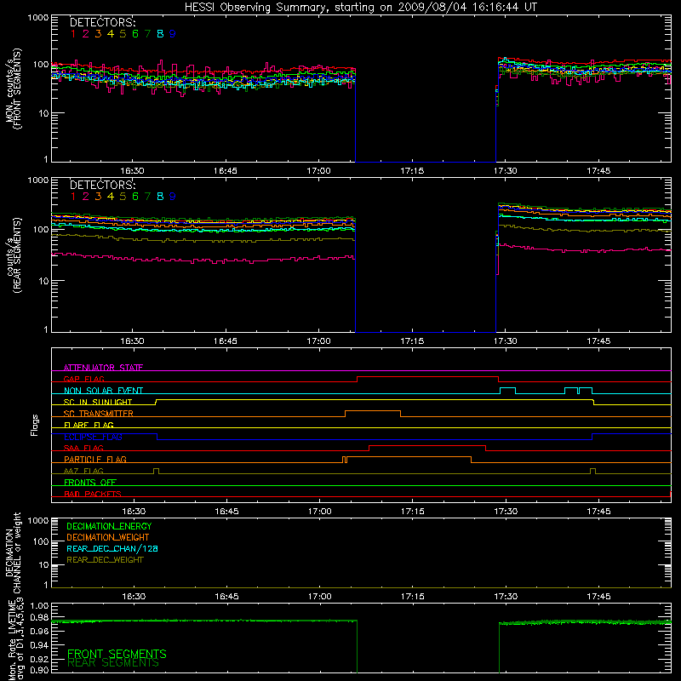681x681 pixels.
Task: Click detector 8 legend number in rear segments panel
Action: coord(160,197)
